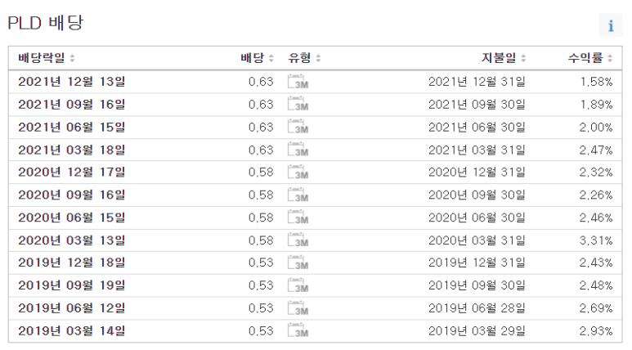
Task: Click payment date 2020년 09월 30일
Action: 477,195
